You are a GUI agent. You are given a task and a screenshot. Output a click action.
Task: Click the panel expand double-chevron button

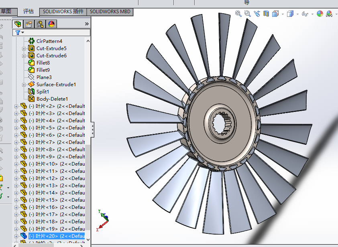(87, 24)
